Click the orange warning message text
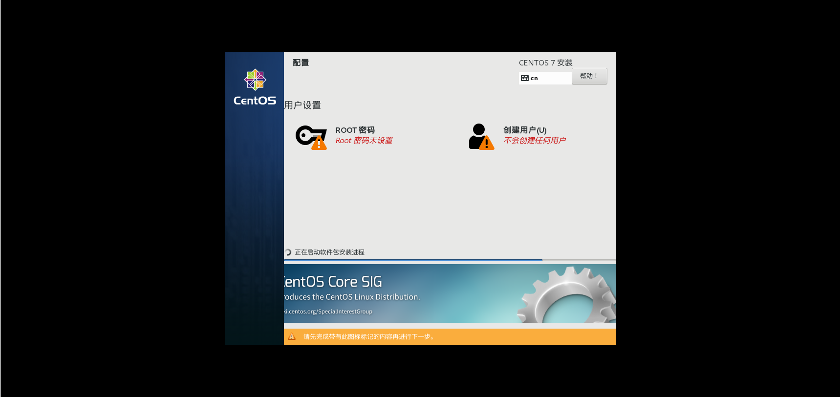The width and height of the screenshot is (840, 397). point(369,336)
